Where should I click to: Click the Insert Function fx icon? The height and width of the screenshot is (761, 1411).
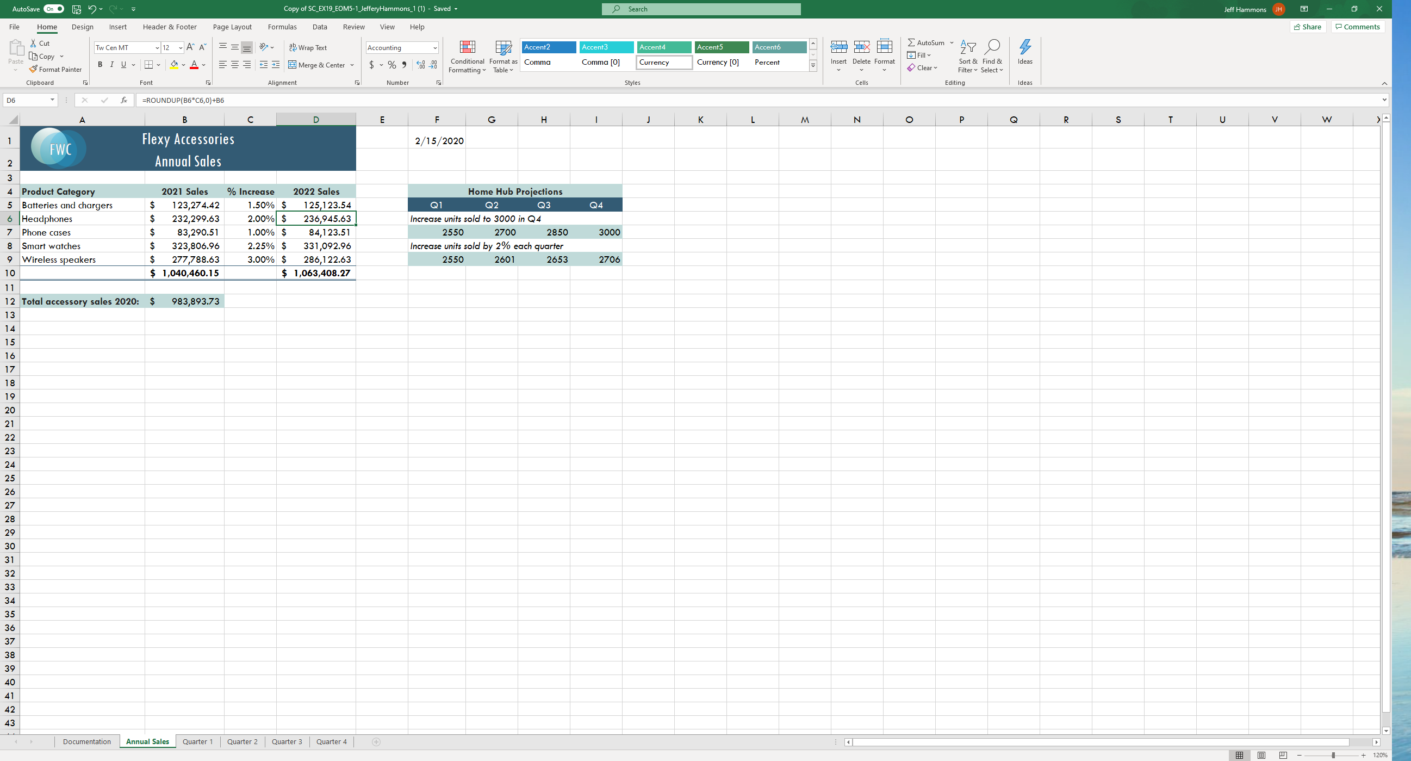point(124,100)
